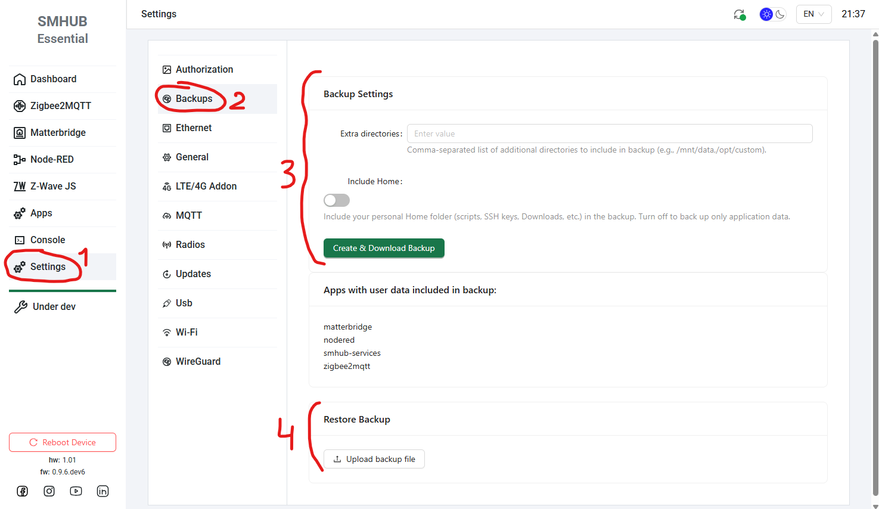Viewport: 879px width, 509px height.
Task: Click the connection sync status icon
Action: pos(739,14)
